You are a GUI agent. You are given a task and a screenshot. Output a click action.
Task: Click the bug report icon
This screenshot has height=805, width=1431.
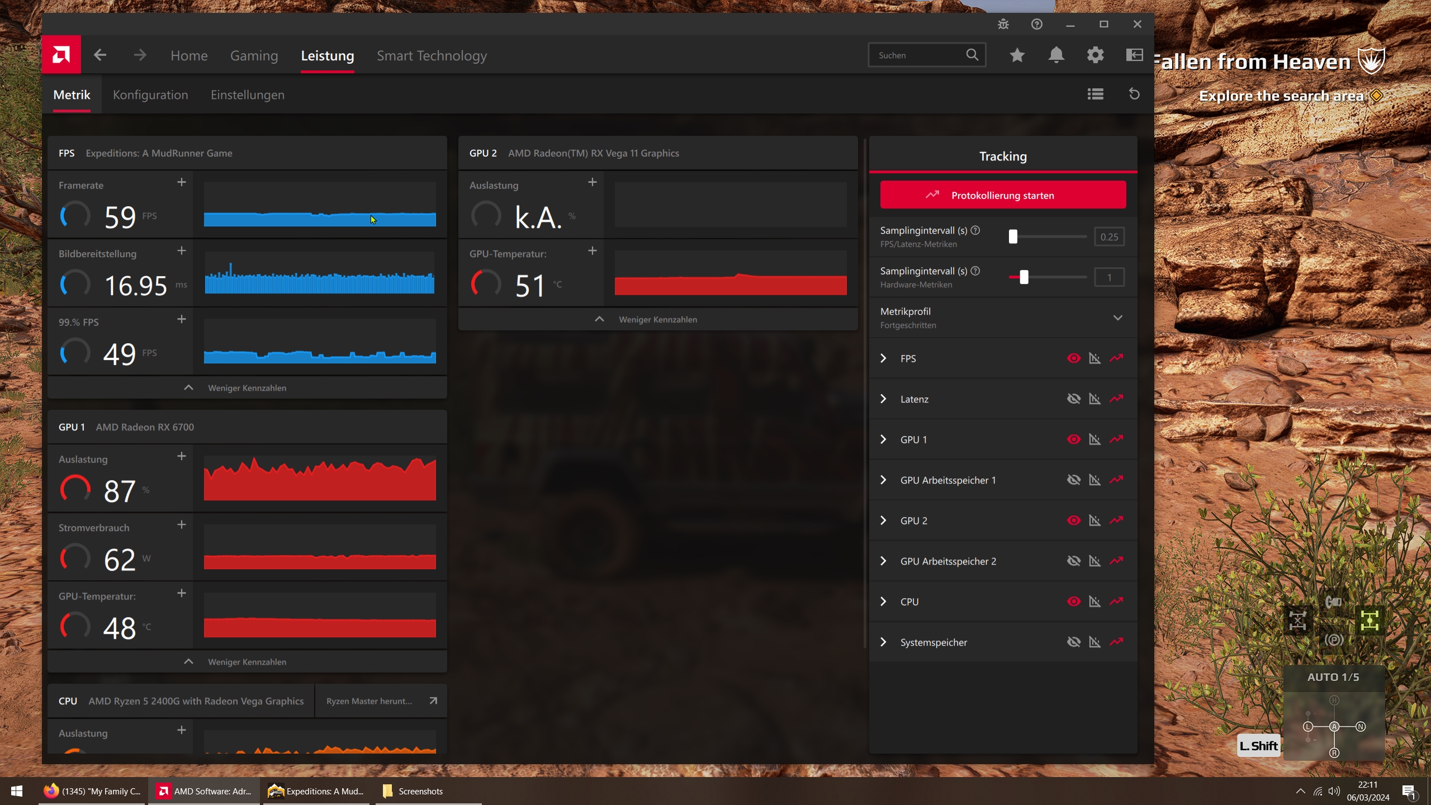pos(1003,24)
